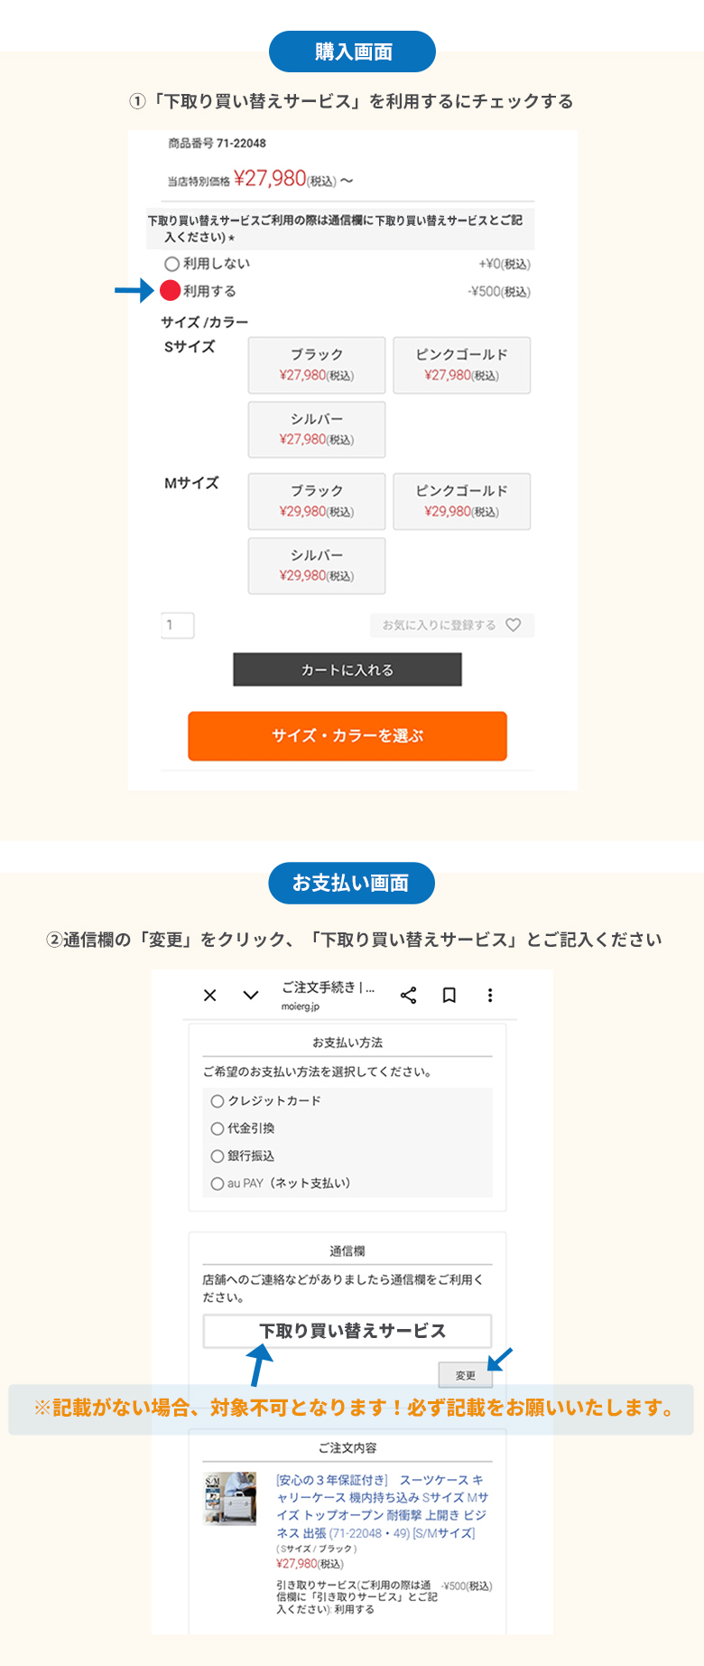Pick S size ブラック variant
Screen dimensions: 704x1666
click(317, 365)
